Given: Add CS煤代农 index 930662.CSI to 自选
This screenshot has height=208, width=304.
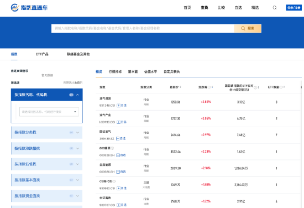Looking at the screenshot, I should (x=118, y=188).
